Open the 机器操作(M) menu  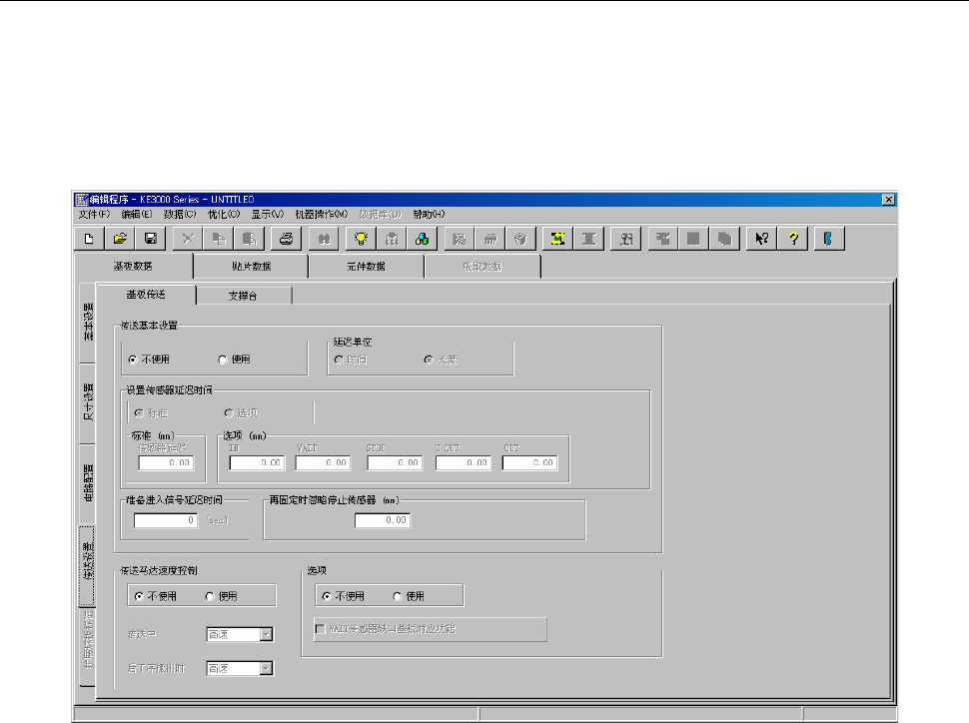[x=322, y=215]
